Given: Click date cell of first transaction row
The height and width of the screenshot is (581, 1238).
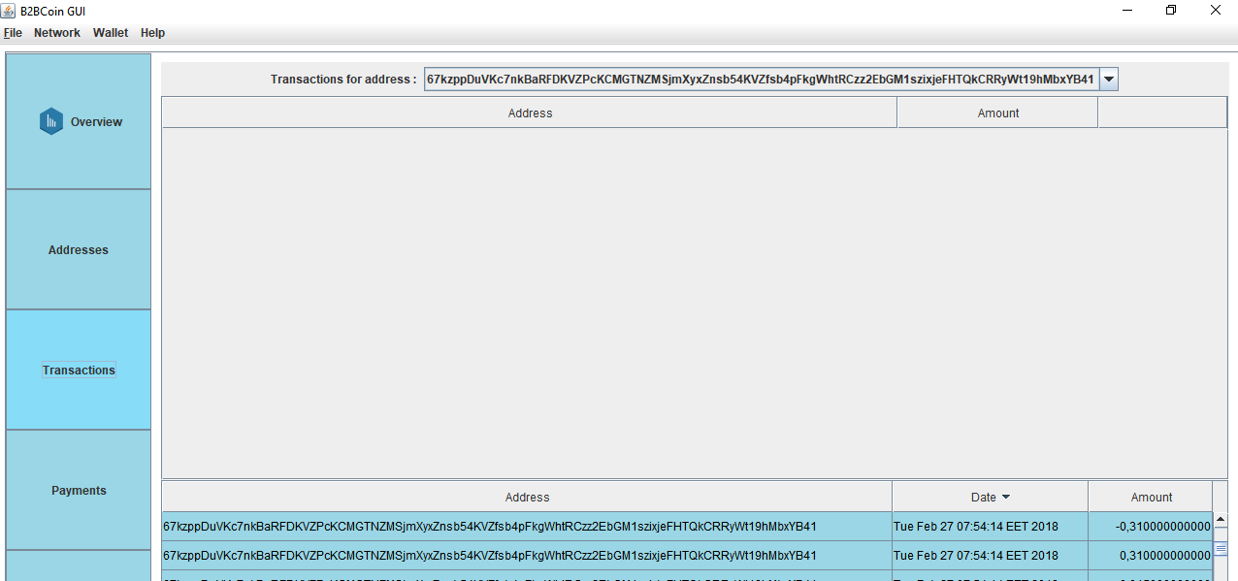Looking at the screenshot, I should [990, 527].
